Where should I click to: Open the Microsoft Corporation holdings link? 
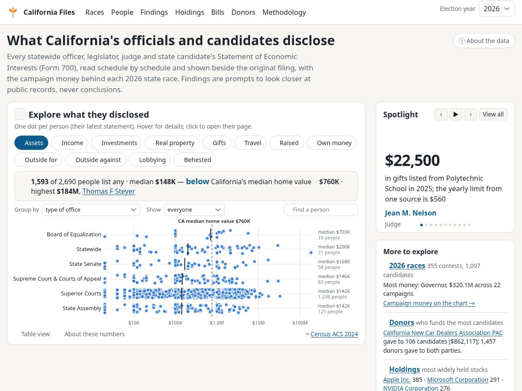tap(458, 380)
